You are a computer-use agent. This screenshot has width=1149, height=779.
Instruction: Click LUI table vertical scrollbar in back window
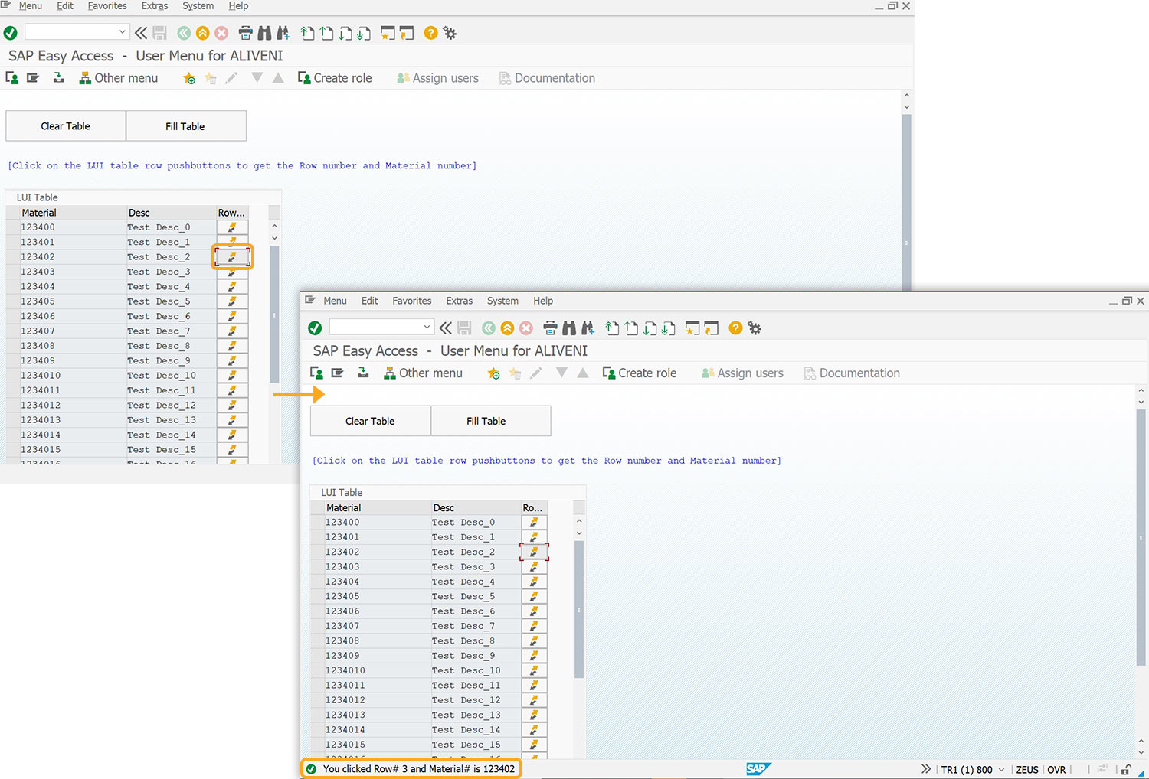point(274,314)
